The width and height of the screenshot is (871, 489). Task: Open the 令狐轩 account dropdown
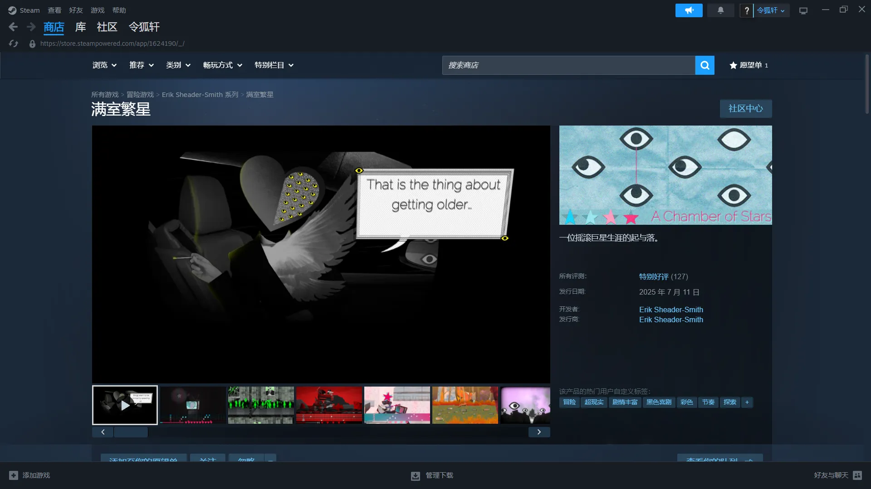coord(771,10)
